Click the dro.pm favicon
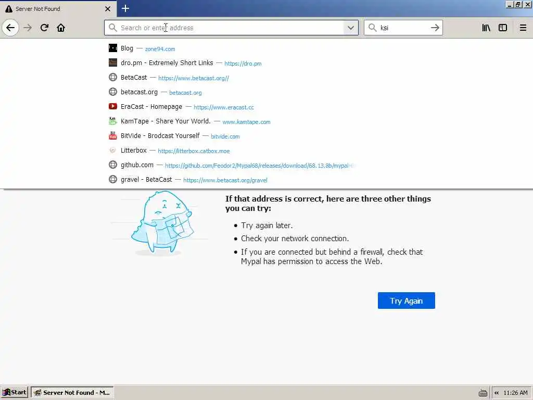Screen dimensions: 533x400 click(113, 63)
